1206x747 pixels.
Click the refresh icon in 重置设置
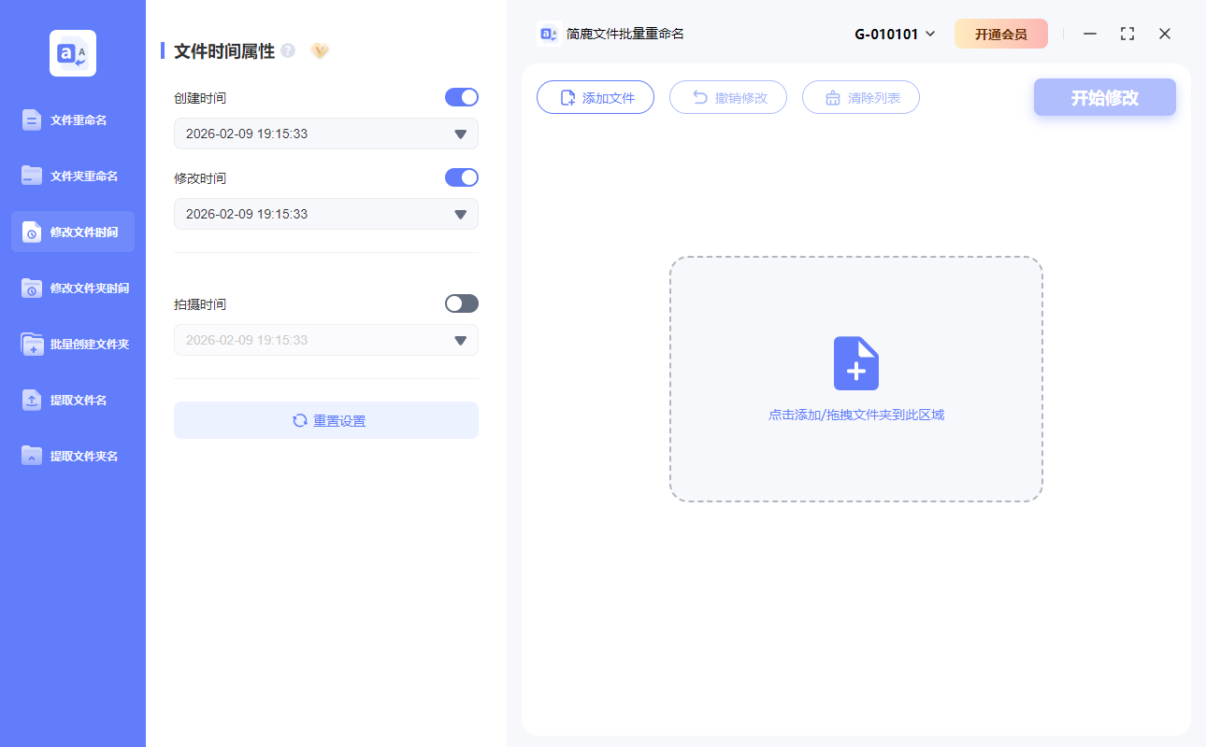pos(300,420)
